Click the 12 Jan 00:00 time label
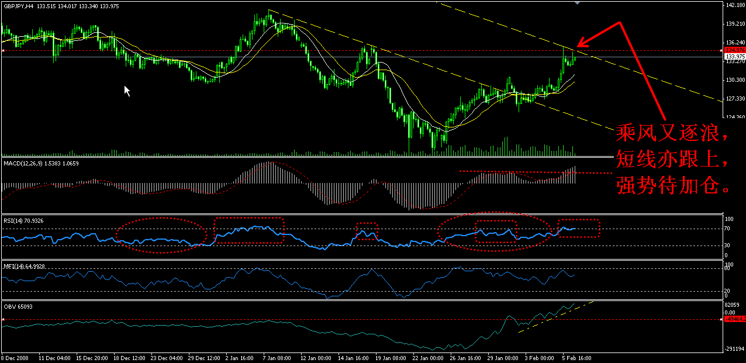 click(x=315, y=357)
